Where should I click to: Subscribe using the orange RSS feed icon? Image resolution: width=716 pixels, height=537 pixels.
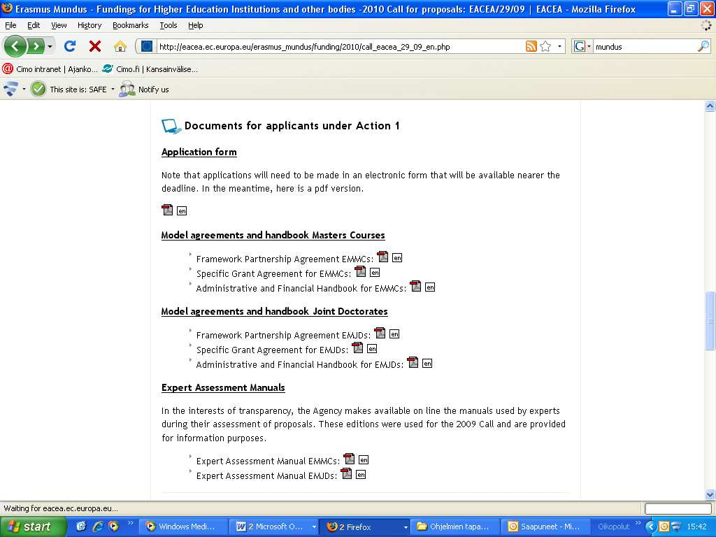531,46
